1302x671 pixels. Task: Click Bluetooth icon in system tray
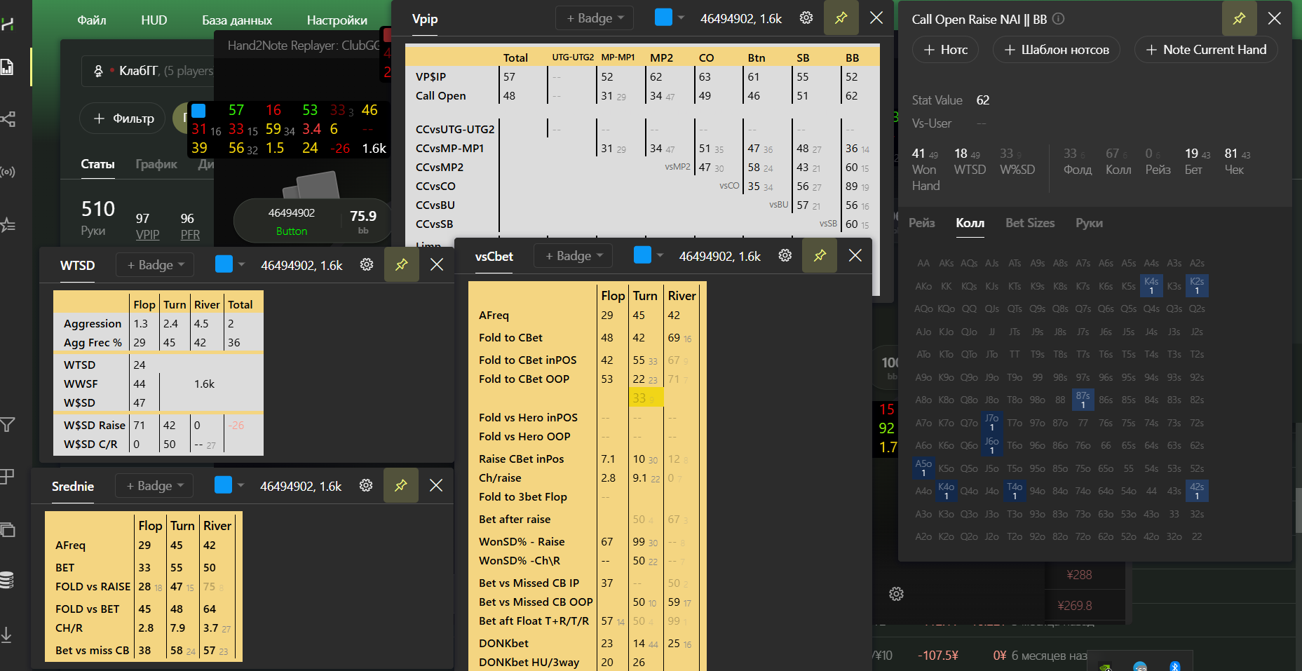tap(1175, 666)
